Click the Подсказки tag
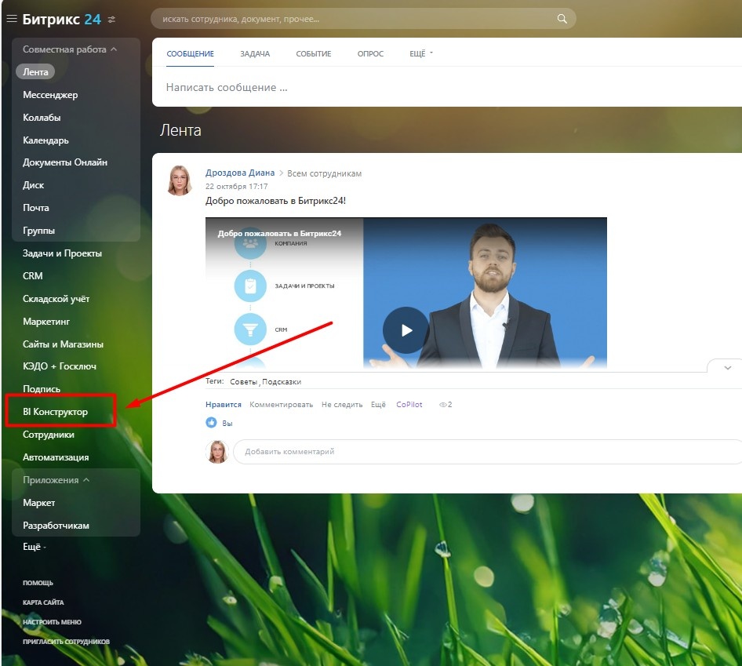 [x=282, y=381]
